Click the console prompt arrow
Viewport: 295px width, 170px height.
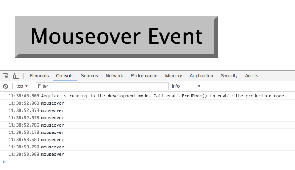pos(4,162)
